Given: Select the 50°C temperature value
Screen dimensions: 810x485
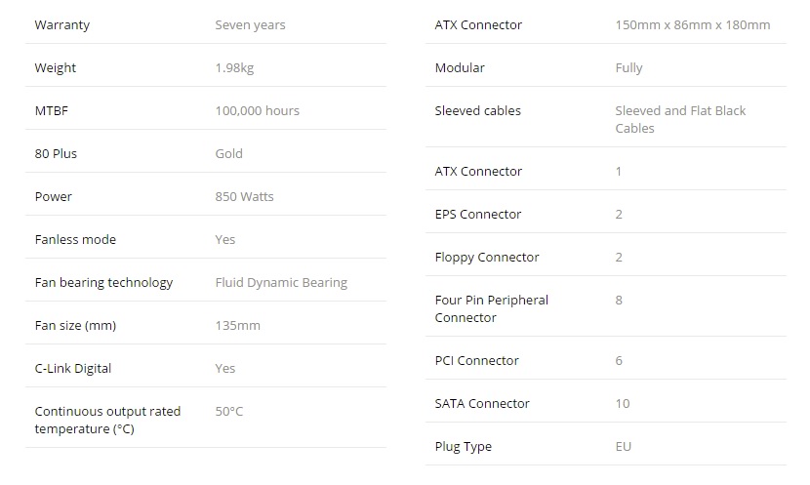Looking at the screenshot, I should coord(228,412).
